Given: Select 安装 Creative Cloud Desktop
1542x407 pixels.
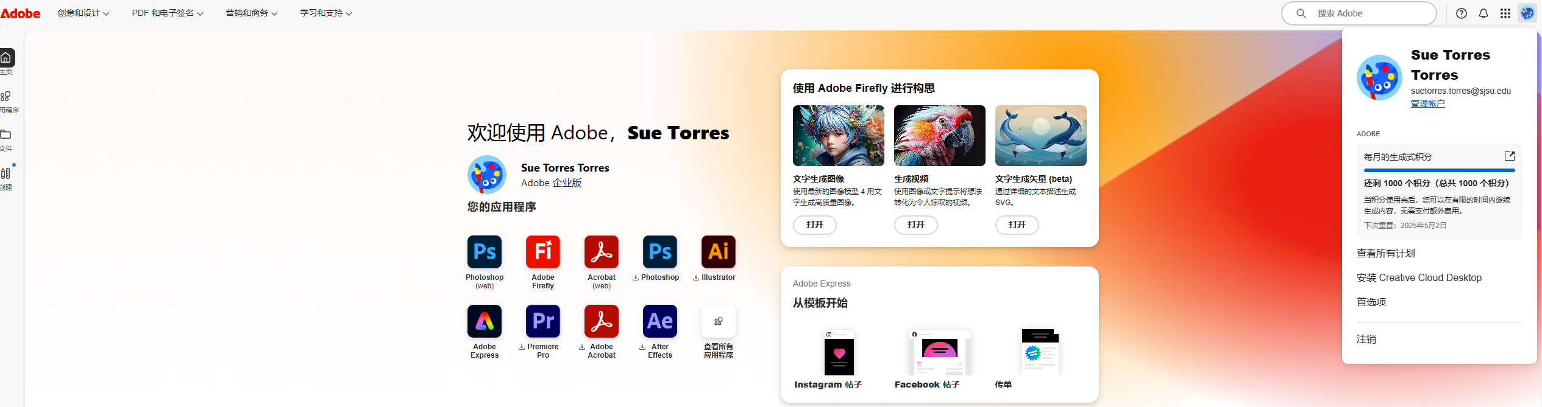Looking at the screenshot, I should (x=1419, y=278).
